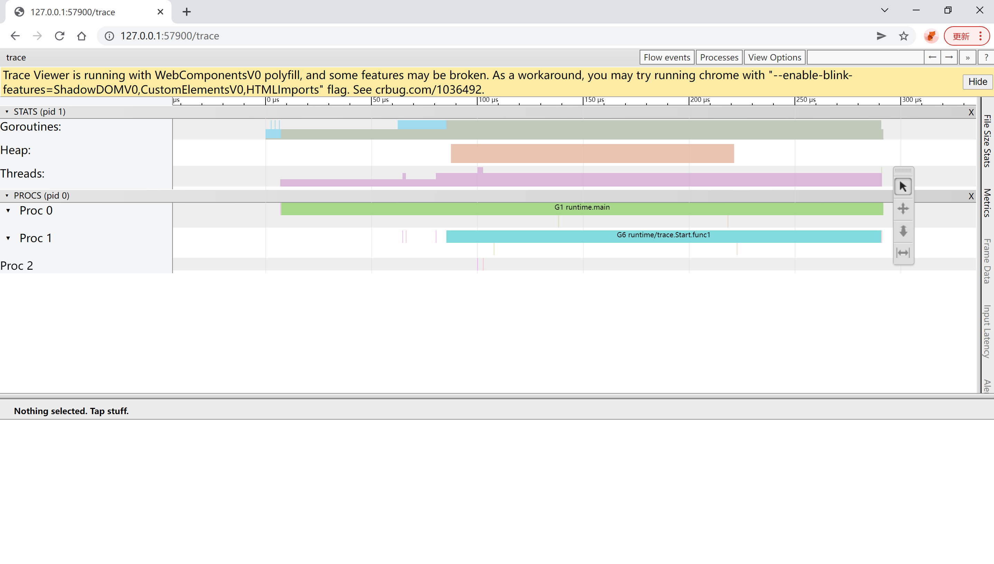Open the Flow events menu
The image size is (994, 564).
point(667,57)
